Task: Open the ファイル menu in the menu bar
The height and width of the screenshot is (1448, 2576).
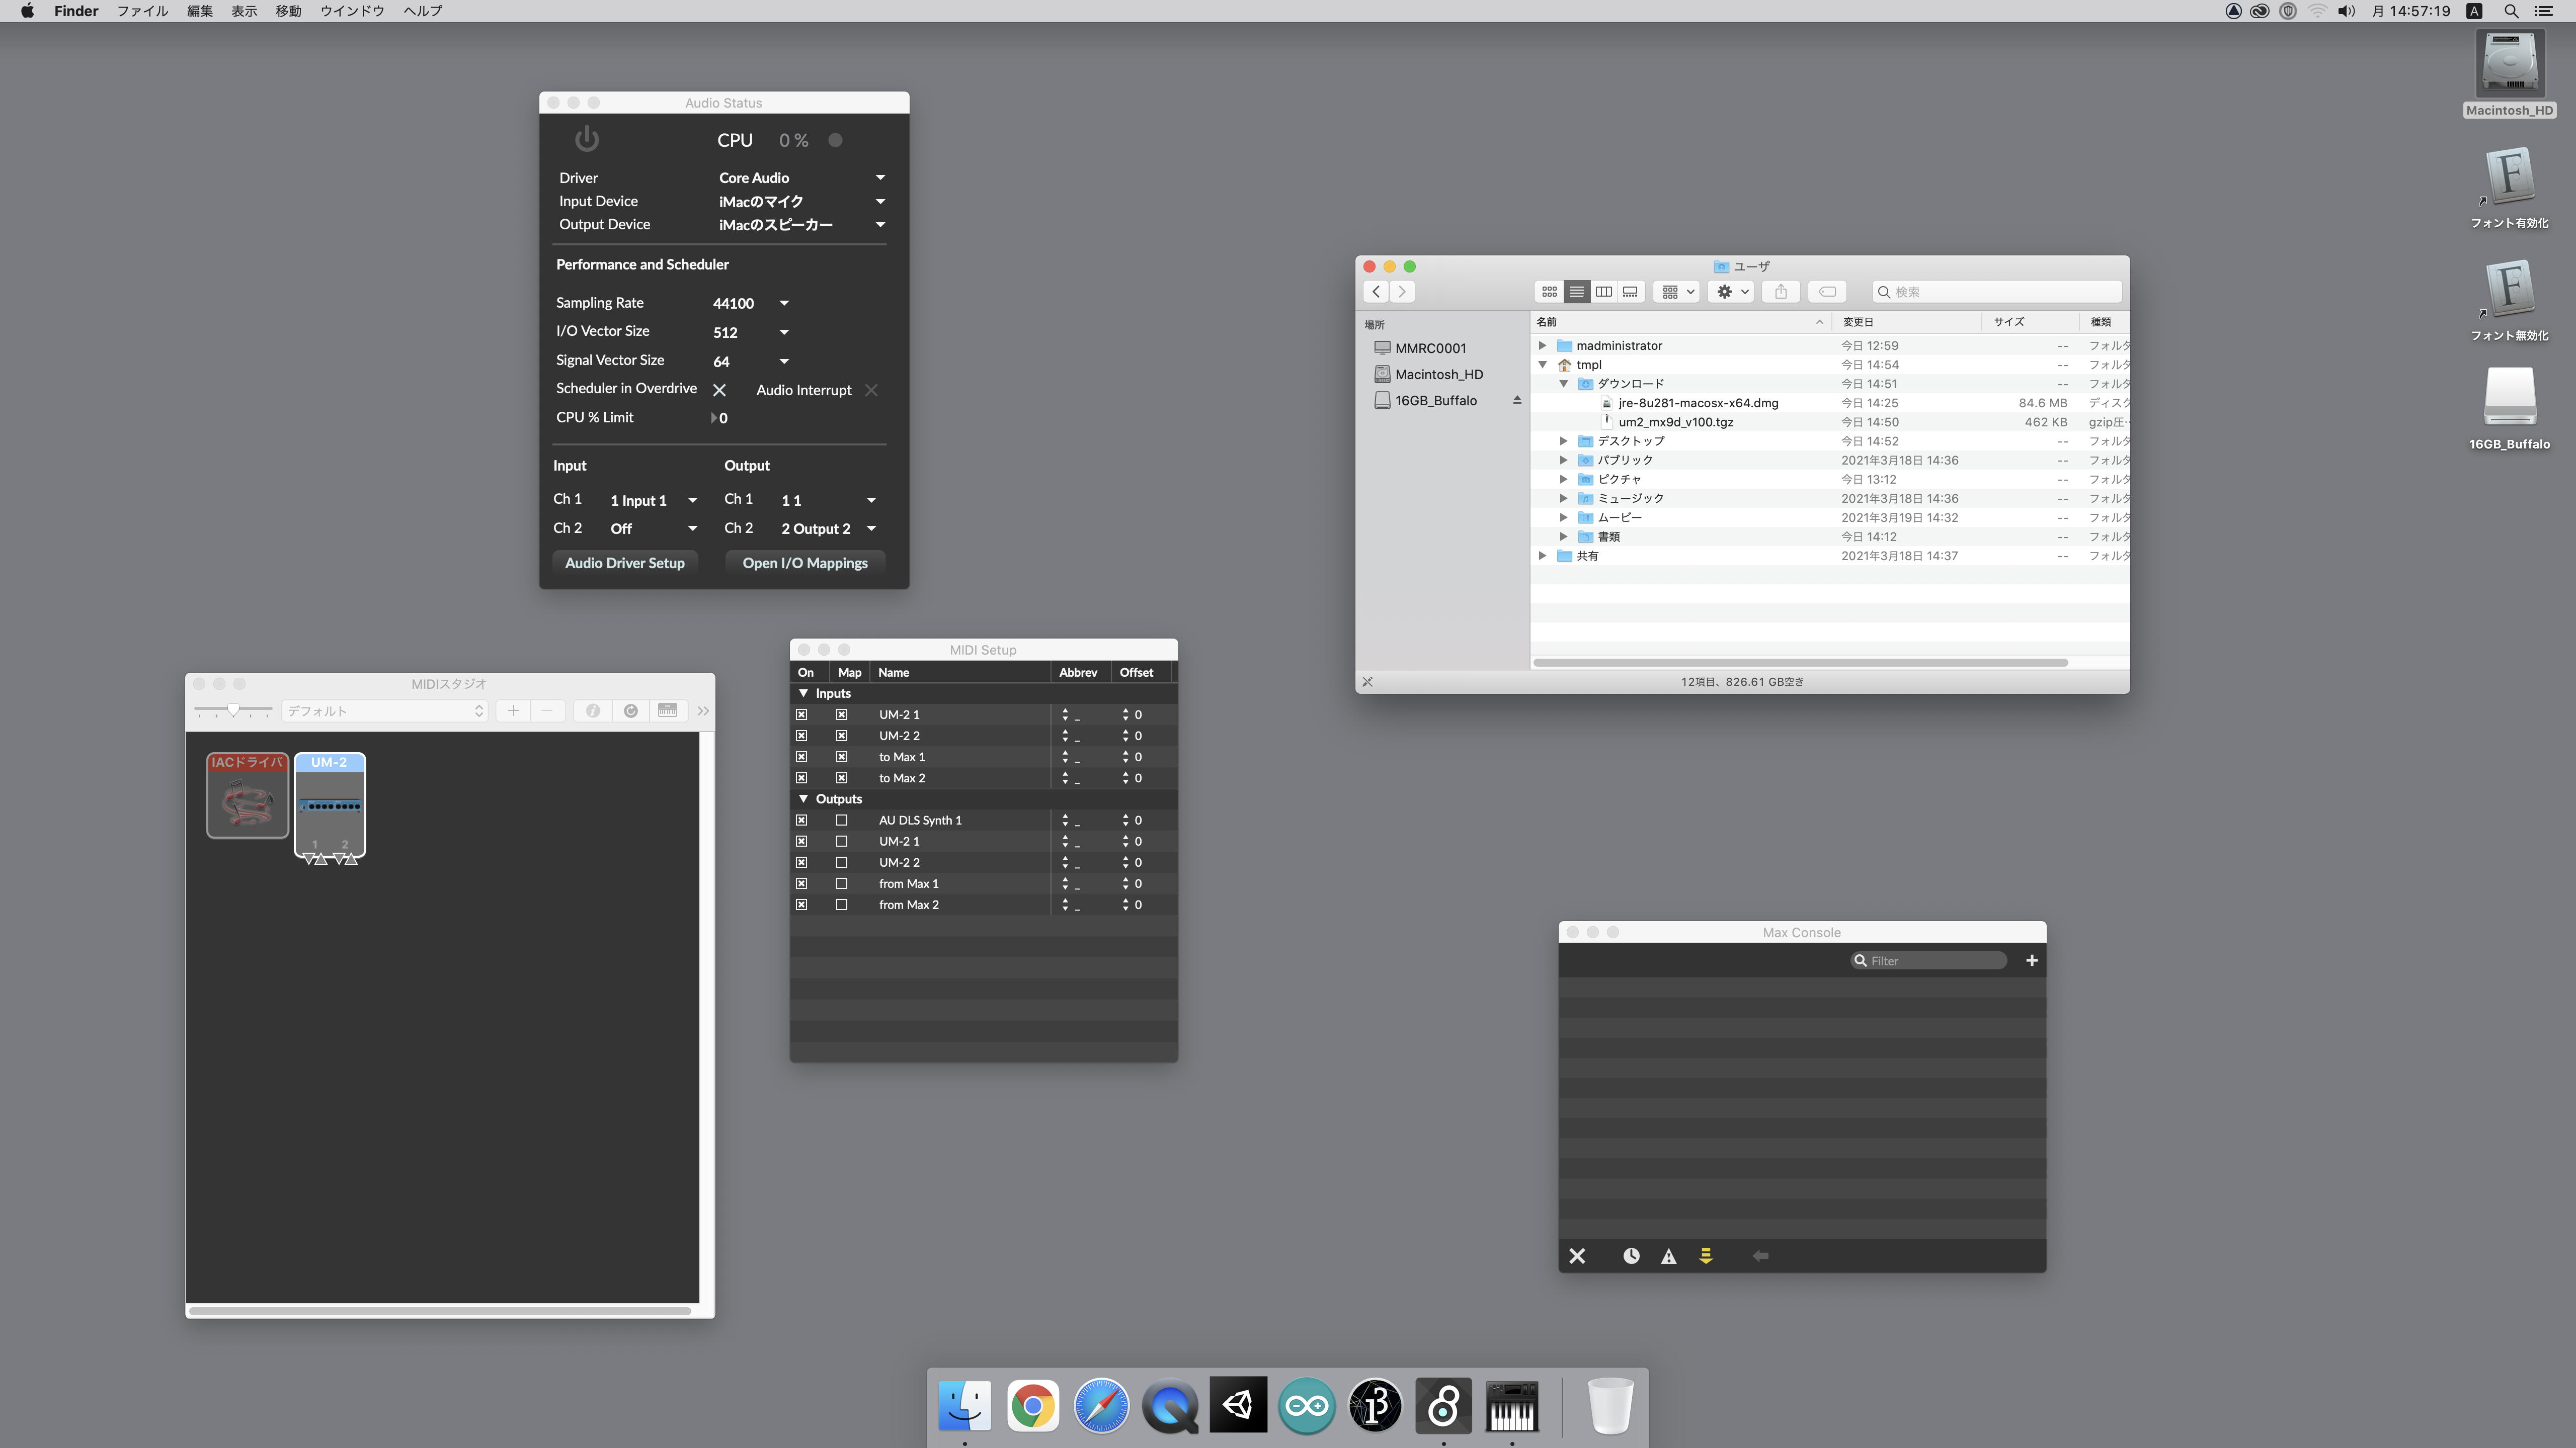Action: 142,11
